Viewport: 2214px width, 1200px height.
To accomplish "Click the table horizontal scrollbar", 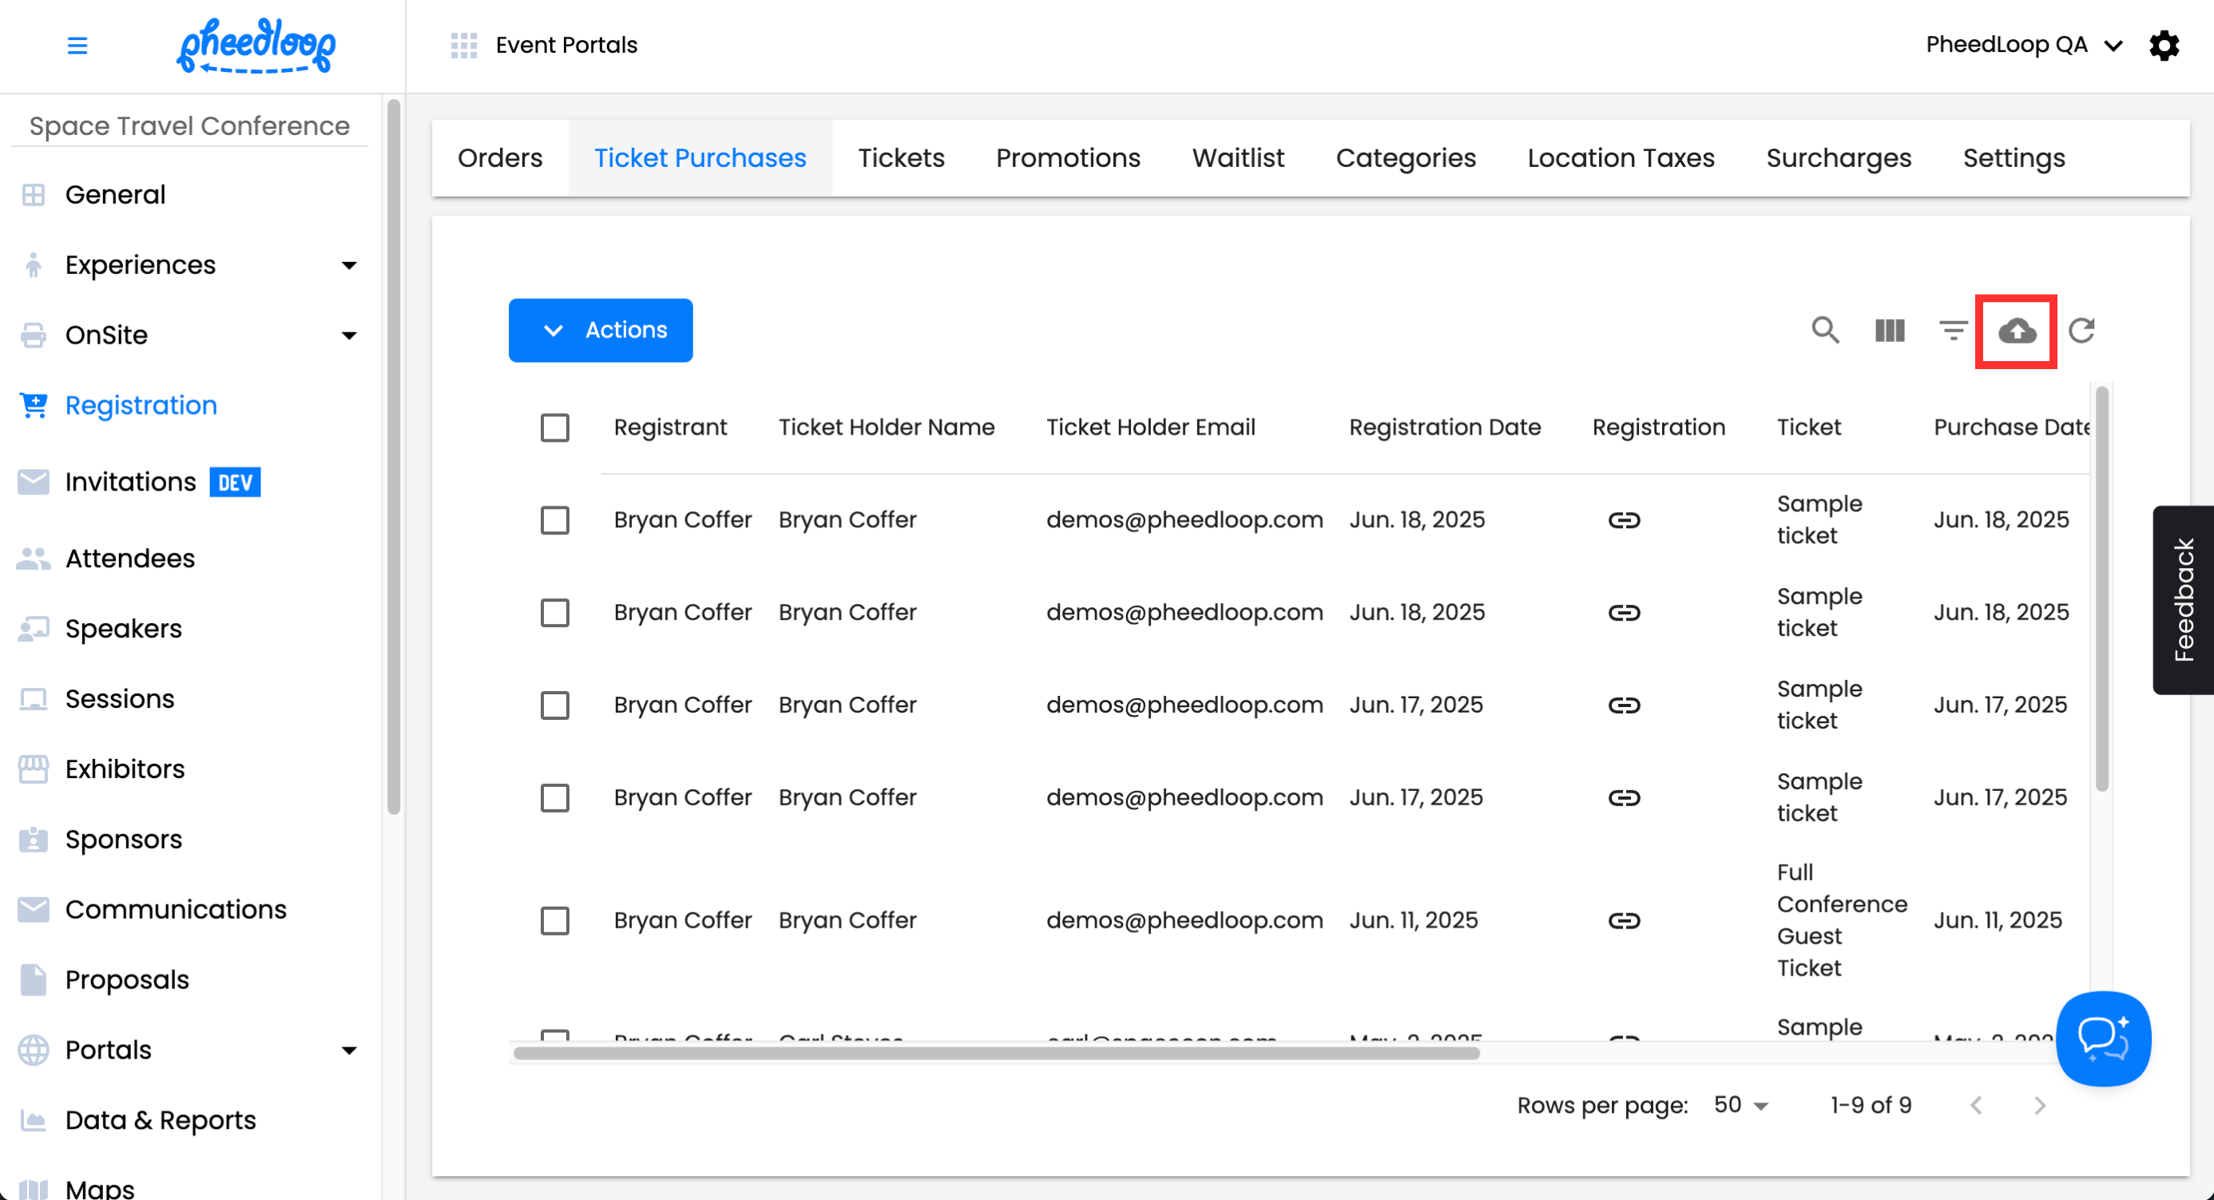I will (x=995, y=1053).
